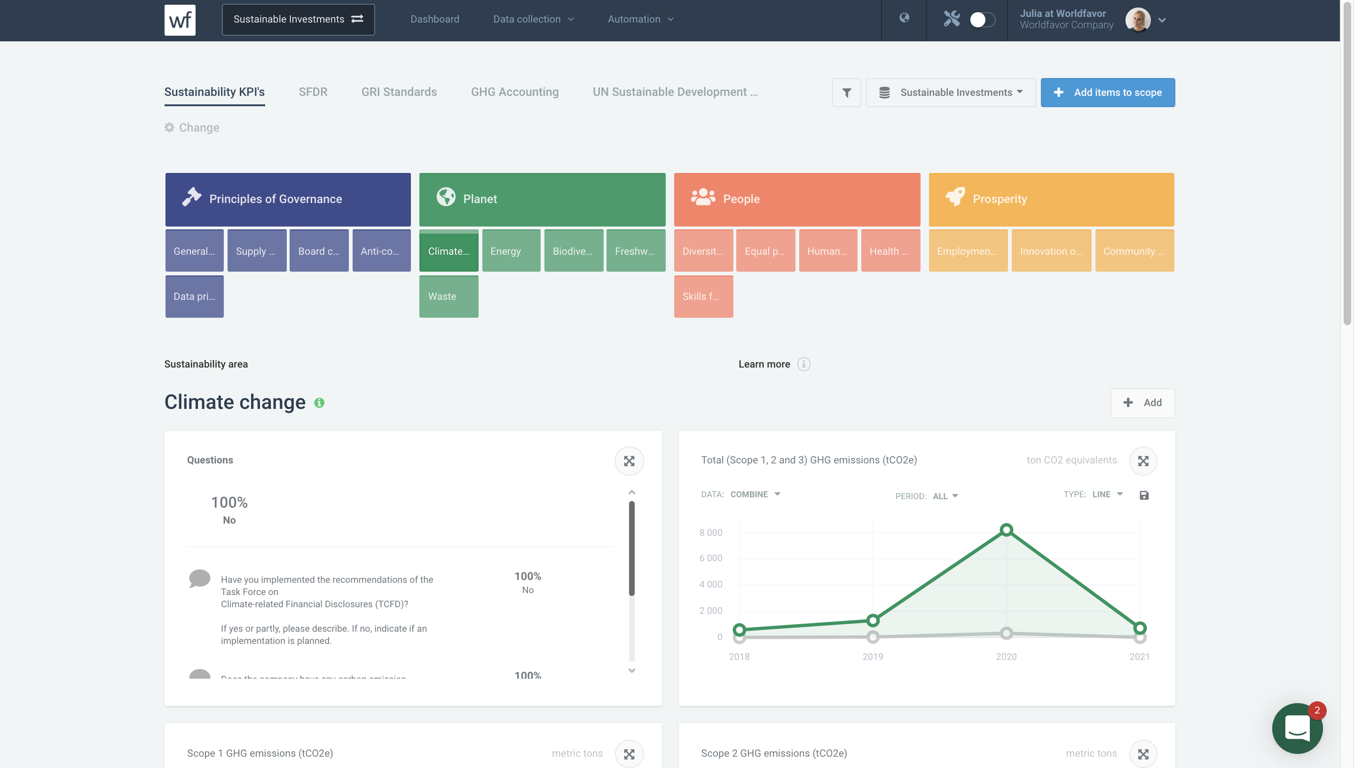
Task: Click the Worldfavor wf logo
Action: click(x=180, y=20)
